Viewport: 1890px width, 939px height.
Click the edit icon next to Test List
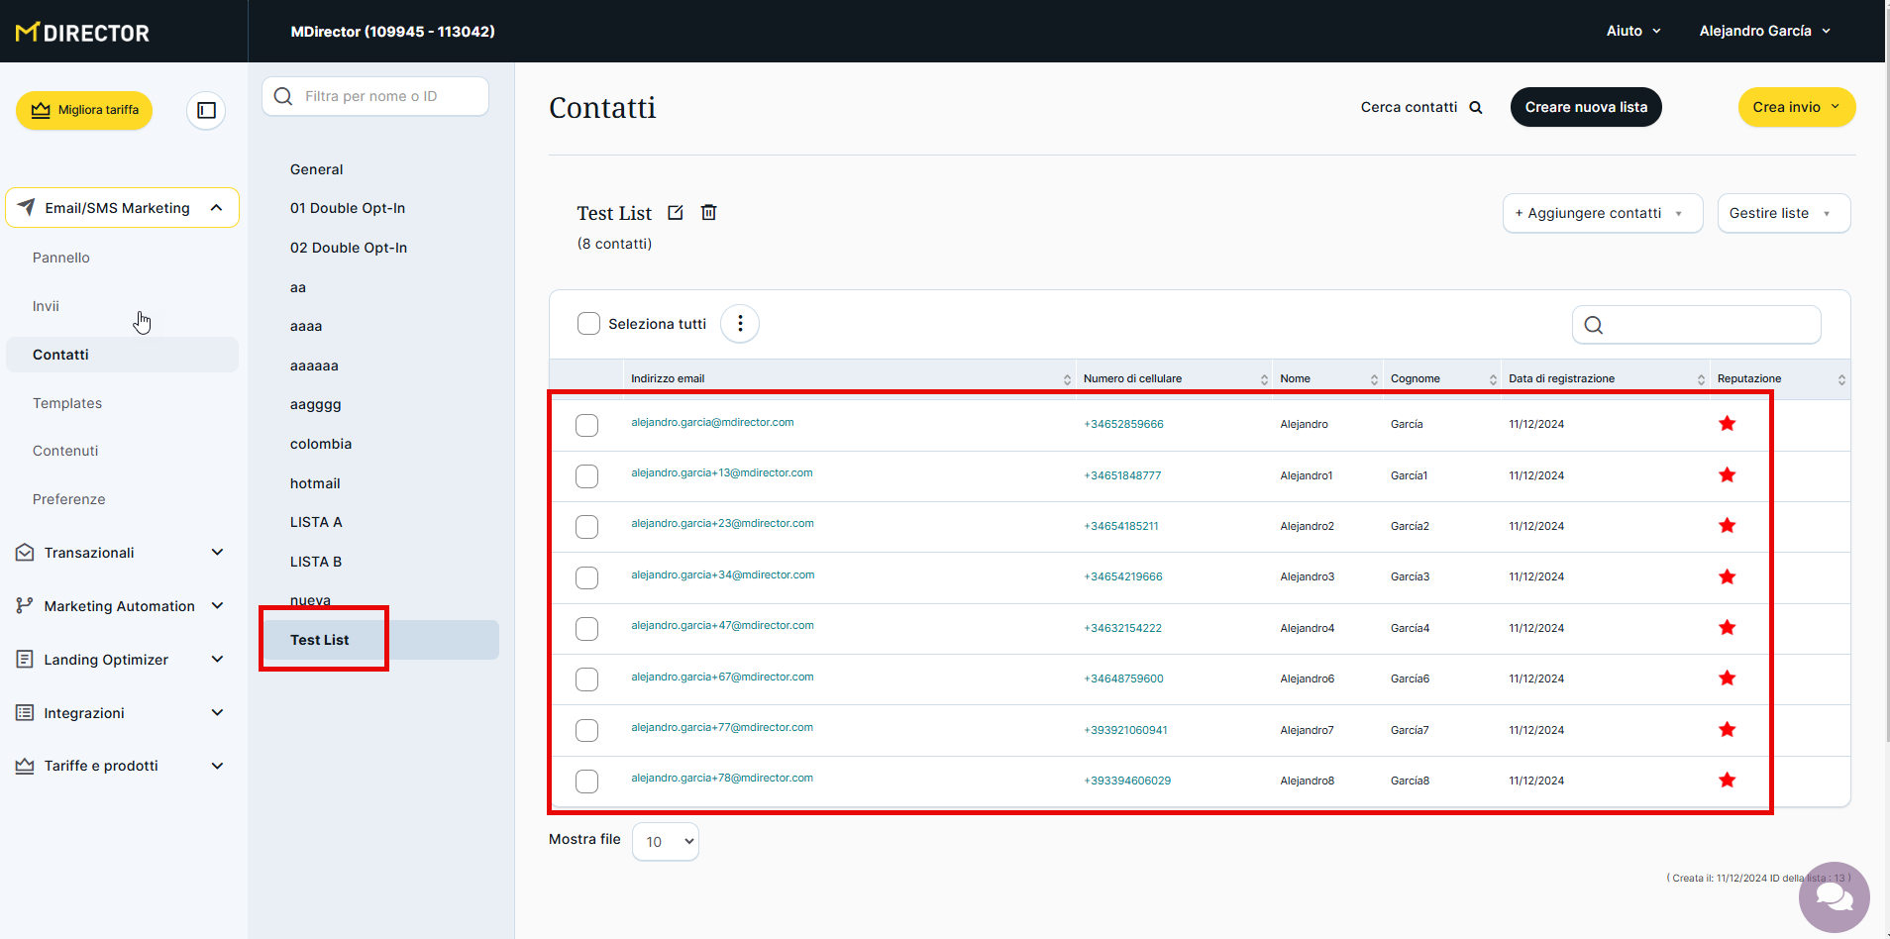click(x=676, y=213)
